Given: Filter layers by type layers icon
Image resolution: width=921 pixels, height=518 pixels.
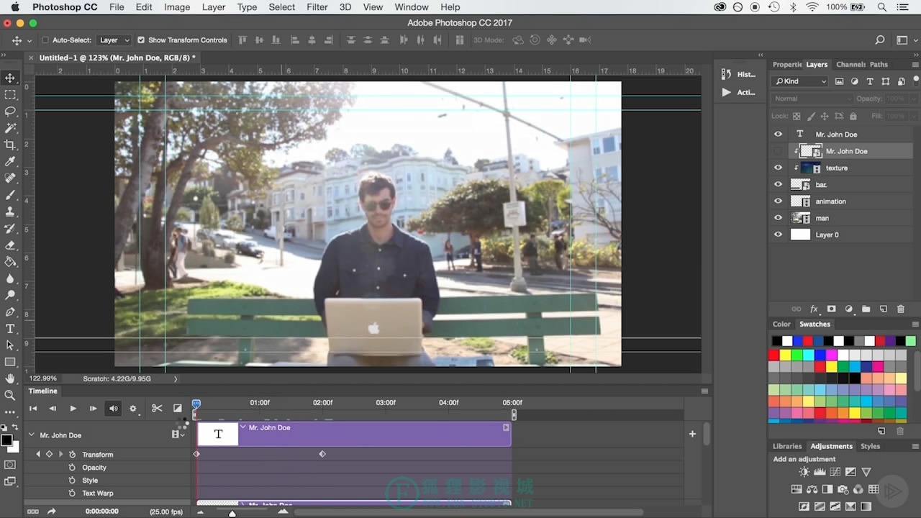Looking at the screenshot, I should tap(870, 81).
